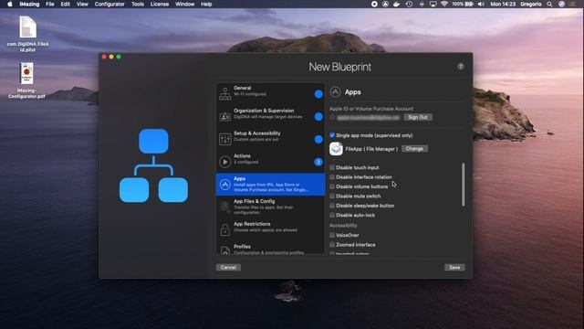Enable Disable auto-lock checkbox

point(332,215)
